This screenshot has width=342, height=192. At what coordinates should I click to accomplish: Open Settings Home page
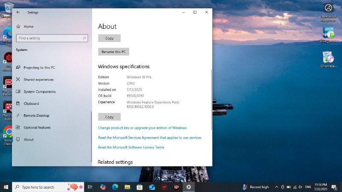25,27
